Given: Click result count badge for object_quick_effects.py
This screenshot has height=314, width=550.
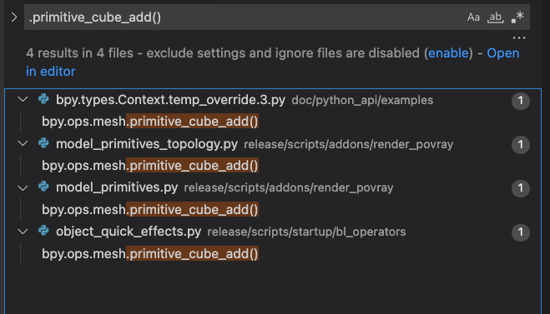Looking at the screenshot, I should point(521,232).
